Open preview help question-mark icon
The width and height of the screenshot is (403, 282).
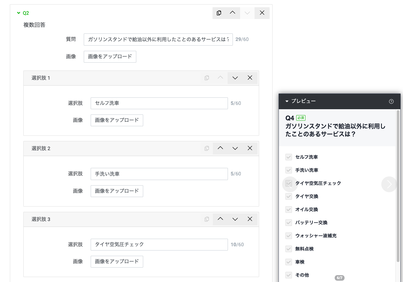pos(391,101)
